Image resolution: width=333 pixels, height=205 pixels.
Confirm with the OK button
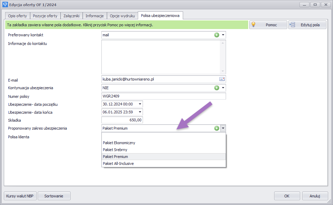287,196
